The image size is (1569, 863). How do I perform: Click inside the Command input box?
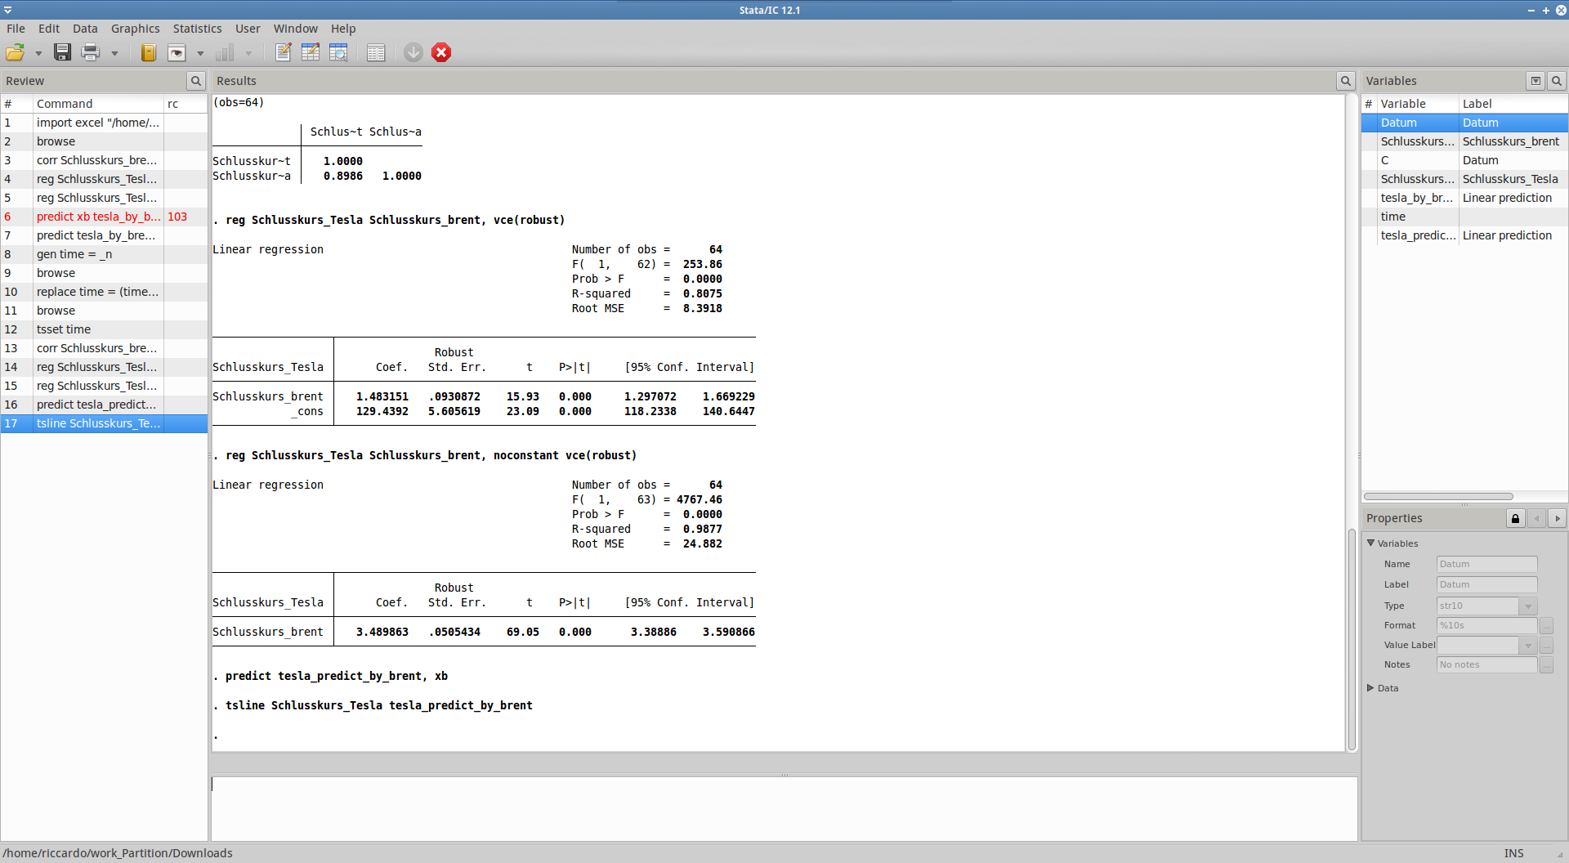pos(784,807)
